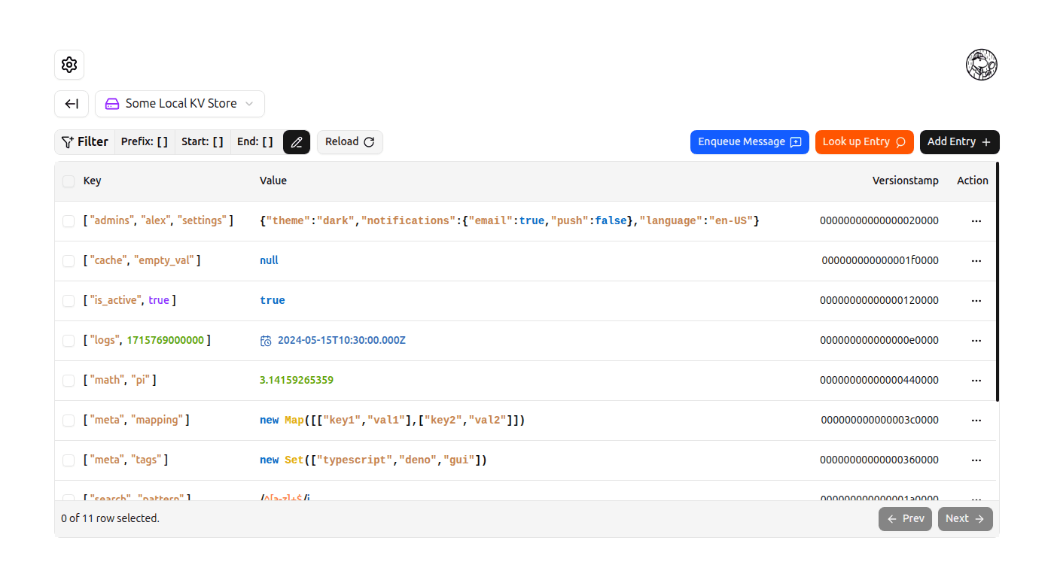Open the actions menu for the meta tags row
1054x580 pixels.
coord(976,460)
